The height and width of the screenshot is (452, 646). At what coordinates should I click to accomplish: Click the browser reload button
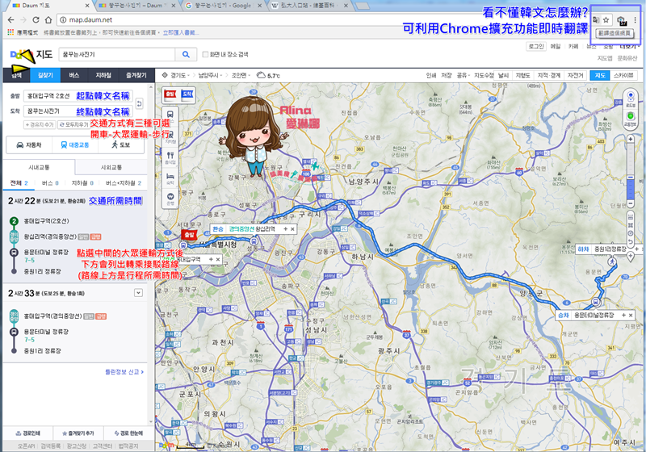click(36, 19)
